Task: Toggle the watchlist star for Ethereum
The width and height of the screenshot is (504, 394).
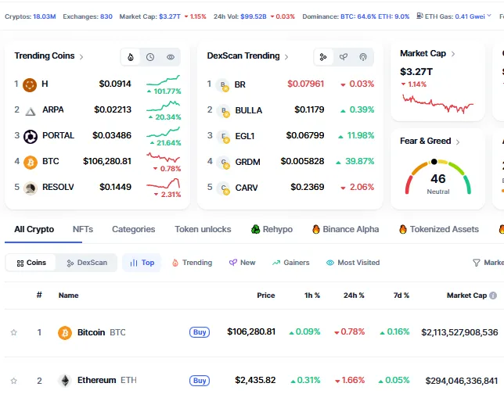Action: point(13,381)
